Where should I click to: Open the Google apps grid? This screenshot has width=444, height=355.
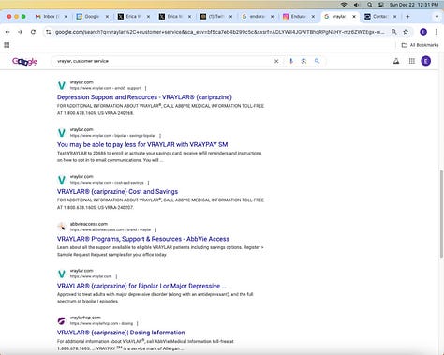(412, 61)
